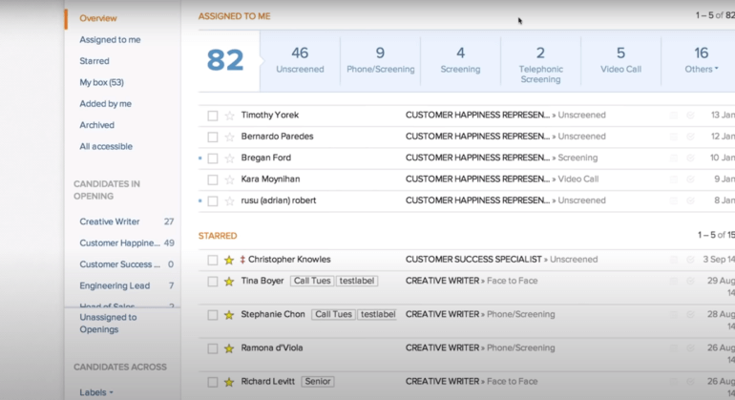Click task checkmark icon in Timothy Yorek row
The height and width of the screenshot is (400, 735).
[x=690, y=116]
